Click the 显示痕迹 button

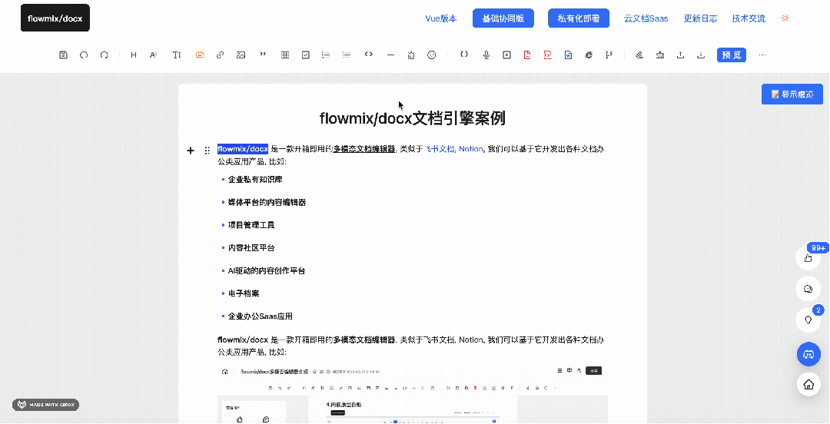792,94
